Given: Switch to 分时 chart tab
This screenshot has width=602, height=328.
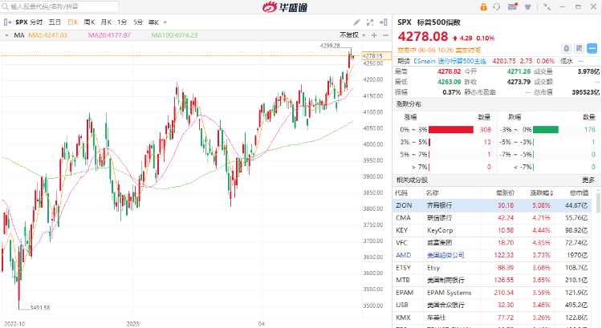Looking at the screenshot, I should (x=36, y=22).
